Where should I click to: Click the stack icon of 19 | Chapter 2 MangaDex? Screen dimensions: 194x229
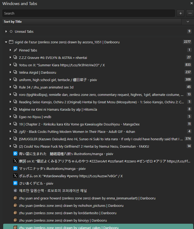pyautogui.click(x=15, y=124)
